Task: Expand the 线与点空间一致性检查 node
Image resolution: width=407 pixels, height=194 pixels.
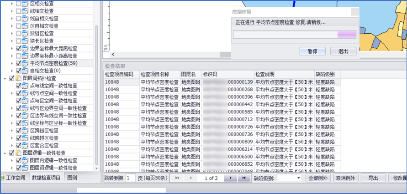Action: click(x=11, y=93)
